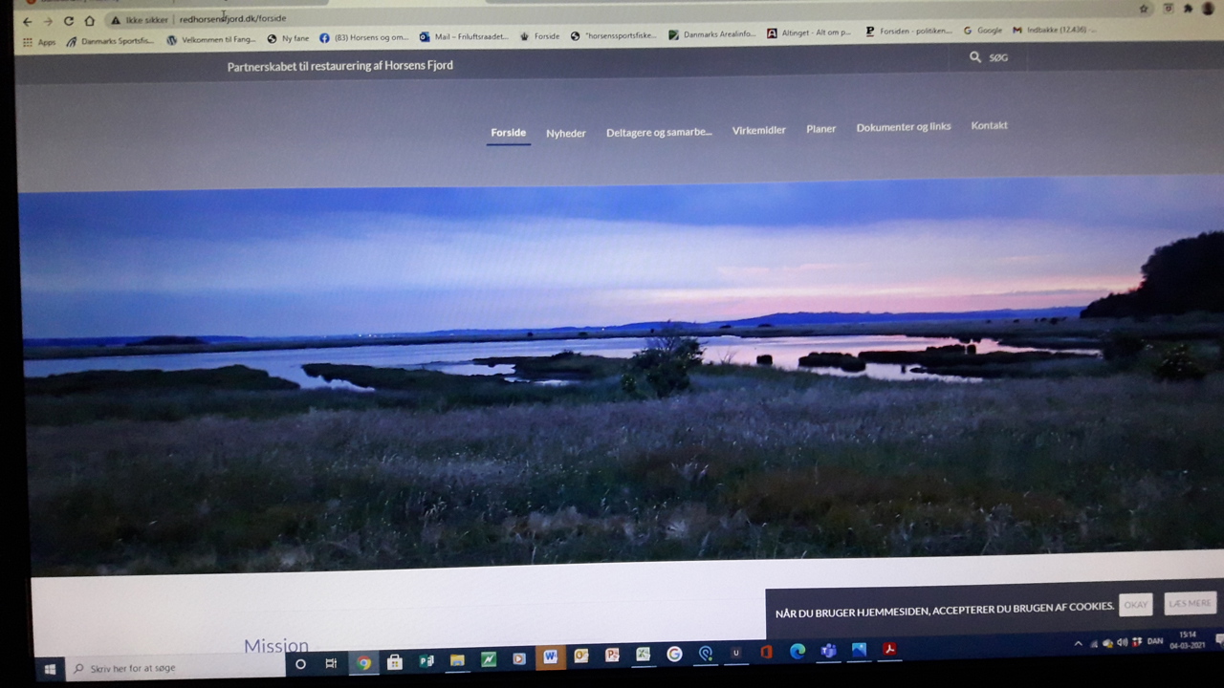Open Dokumenter og links page
Viewport: 1224px width, 688px height.
point(904,127)
